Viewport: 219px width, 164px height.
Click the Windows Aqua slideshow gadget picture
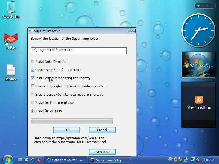[x=198, y=65]
